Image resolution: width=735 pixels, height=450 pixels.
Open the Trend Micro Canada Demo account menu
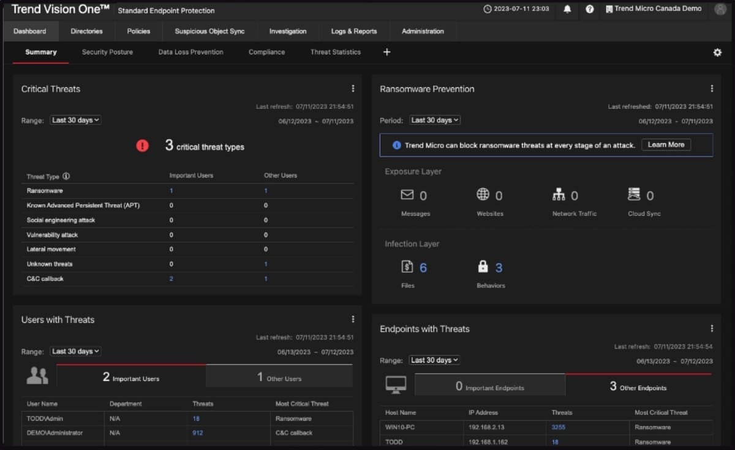pyautogui.click(x=654, y=9)
